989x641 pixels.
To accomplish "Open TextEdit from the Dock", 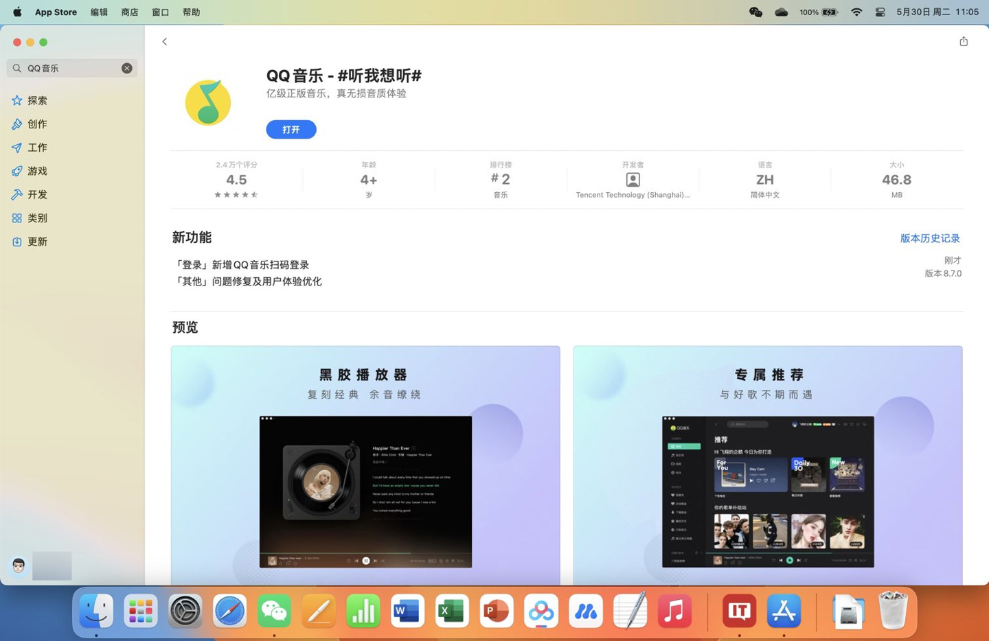I will 630,611.
